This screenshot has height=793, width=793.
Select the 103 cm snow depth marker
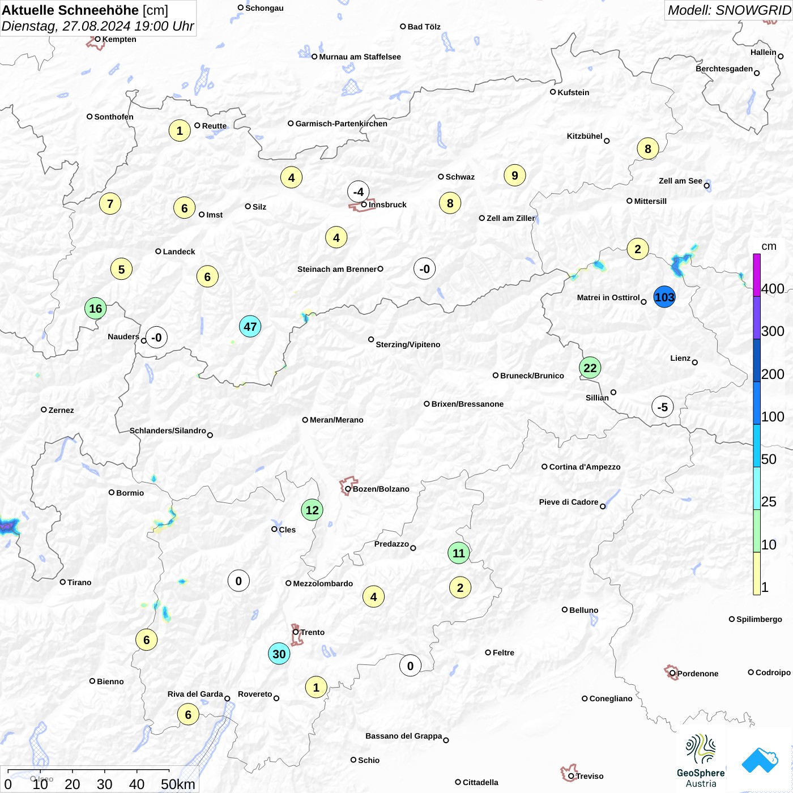664,297
